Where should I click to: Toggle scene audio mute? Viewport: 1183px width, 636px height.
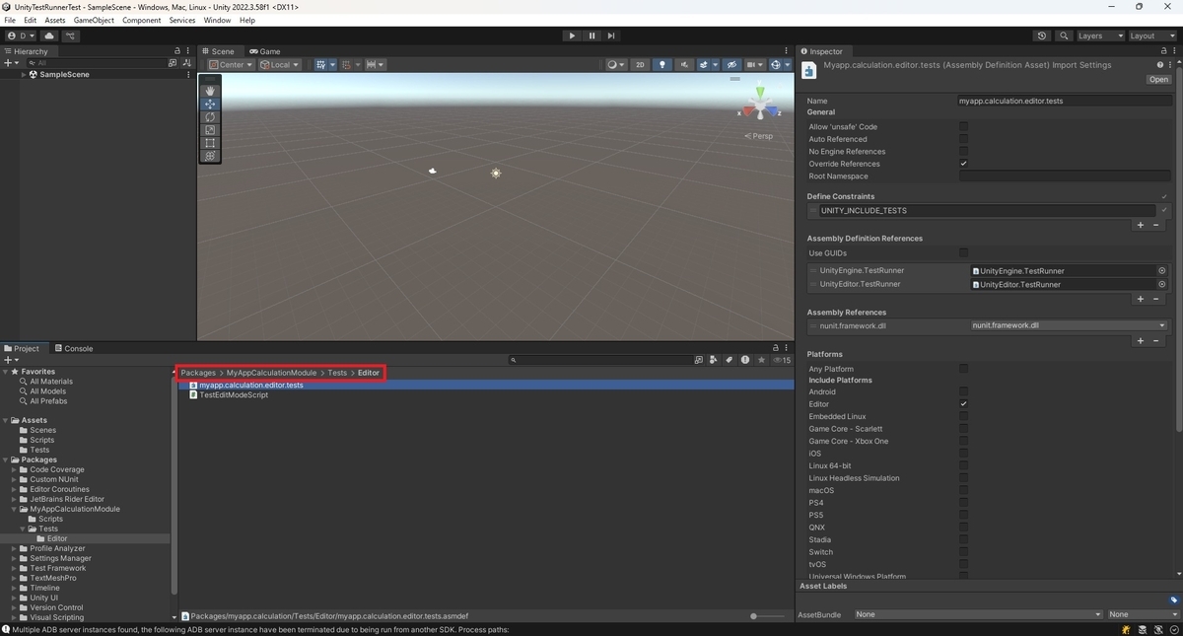point(685,65)
